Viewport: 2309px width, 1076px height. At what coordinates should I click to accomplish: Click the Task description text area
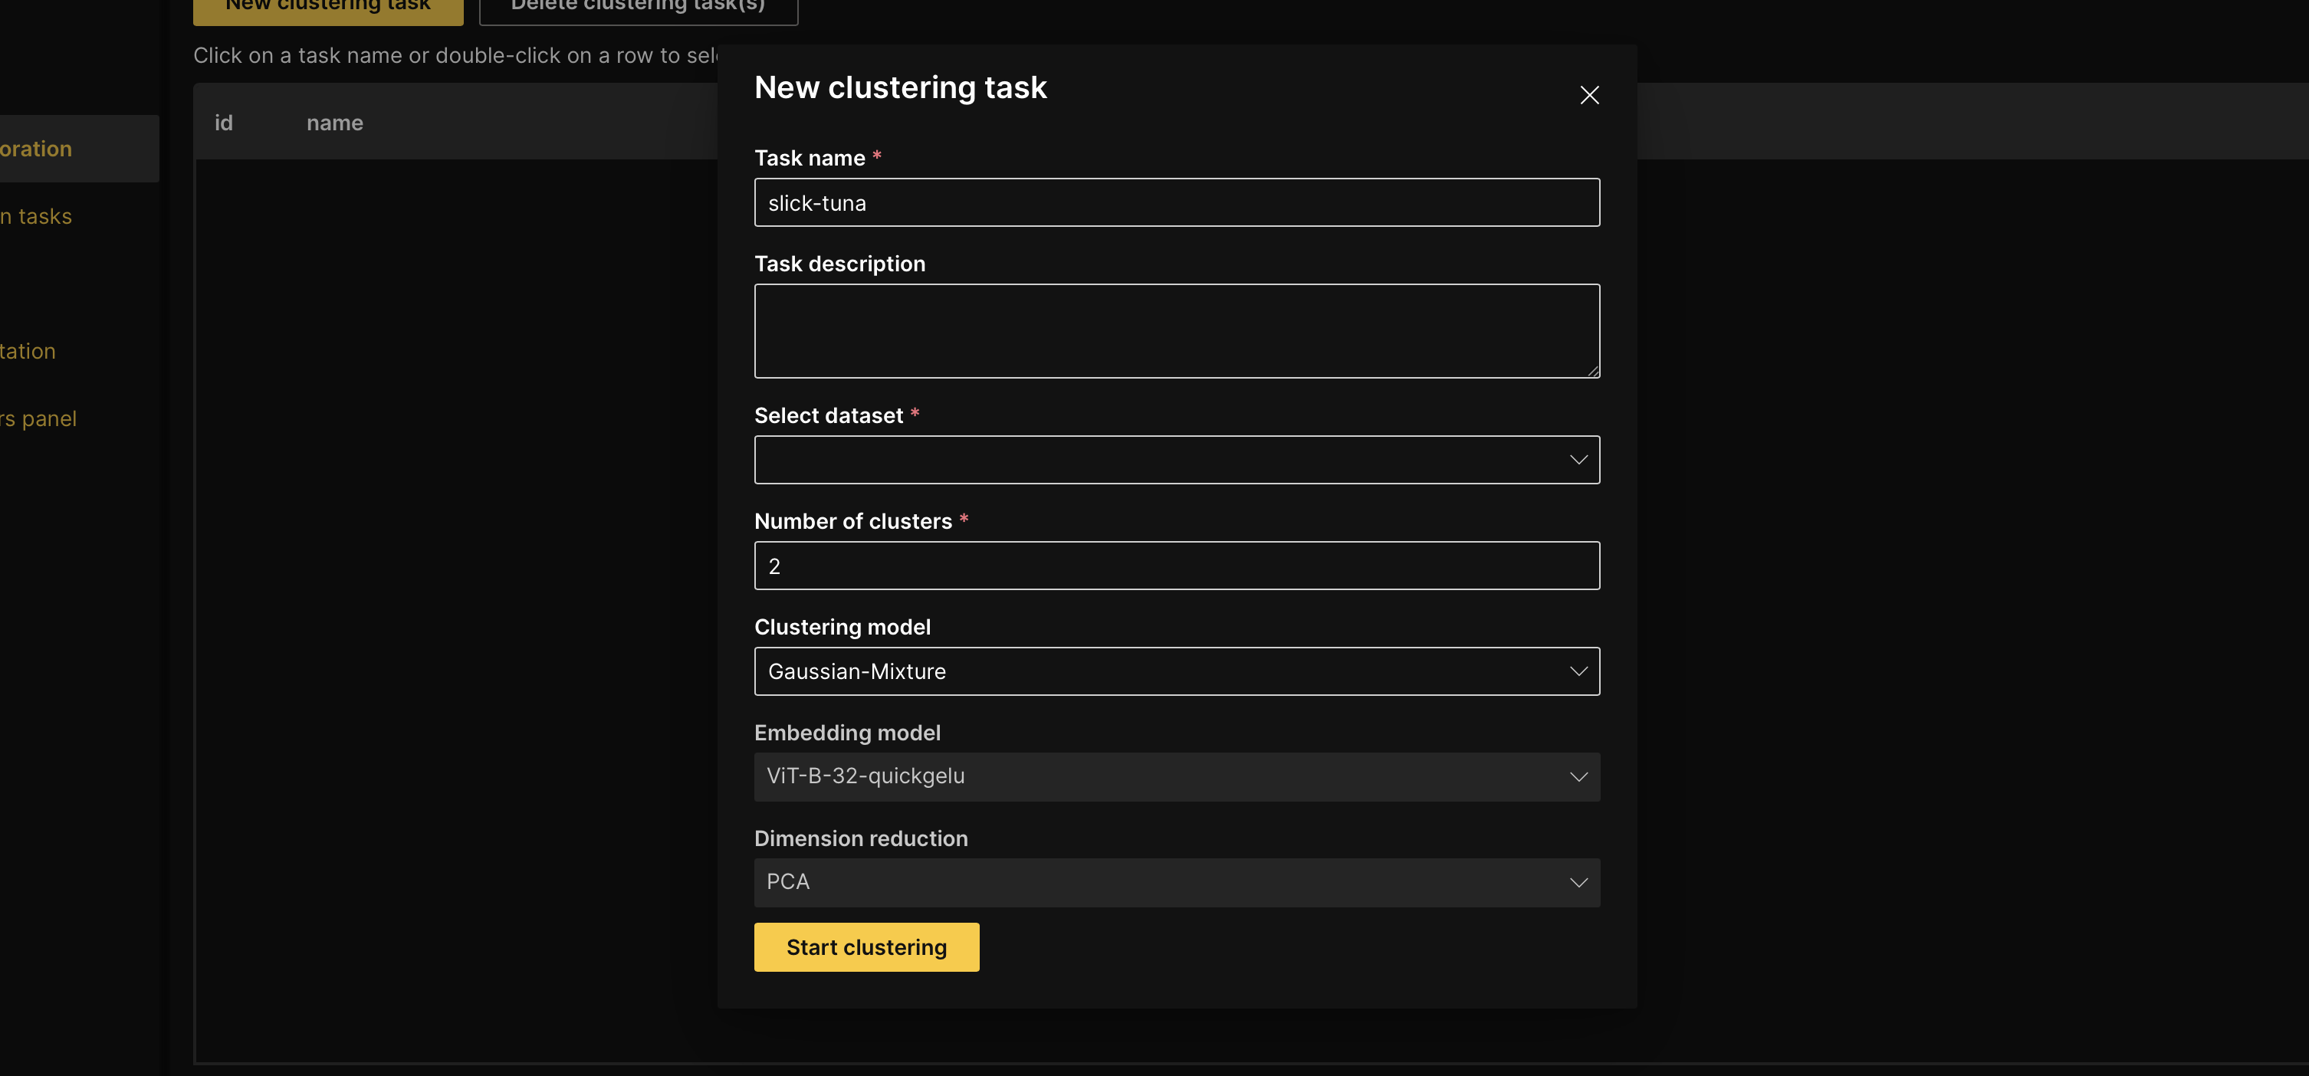coord(1177,330)
